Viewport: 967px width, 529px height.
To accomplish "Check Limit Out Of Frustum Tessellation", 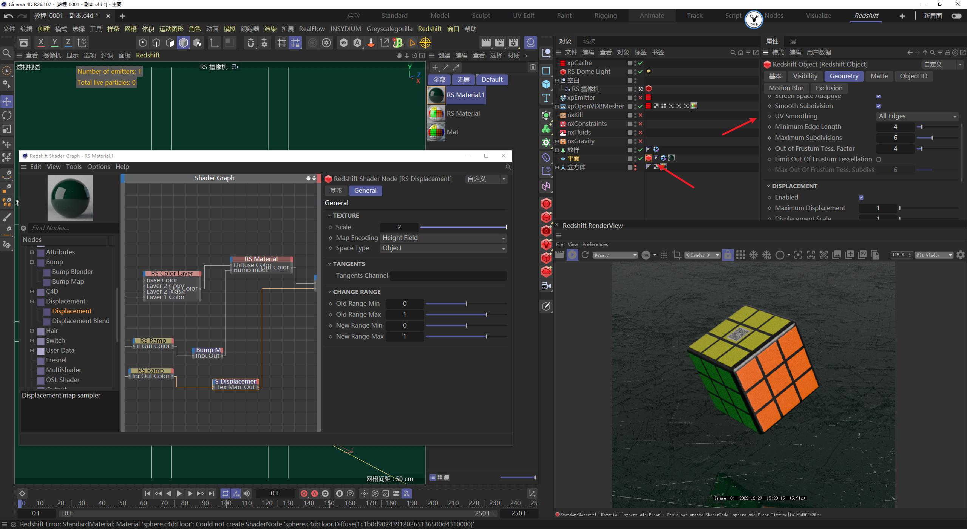I will click(x=879, y=159).
